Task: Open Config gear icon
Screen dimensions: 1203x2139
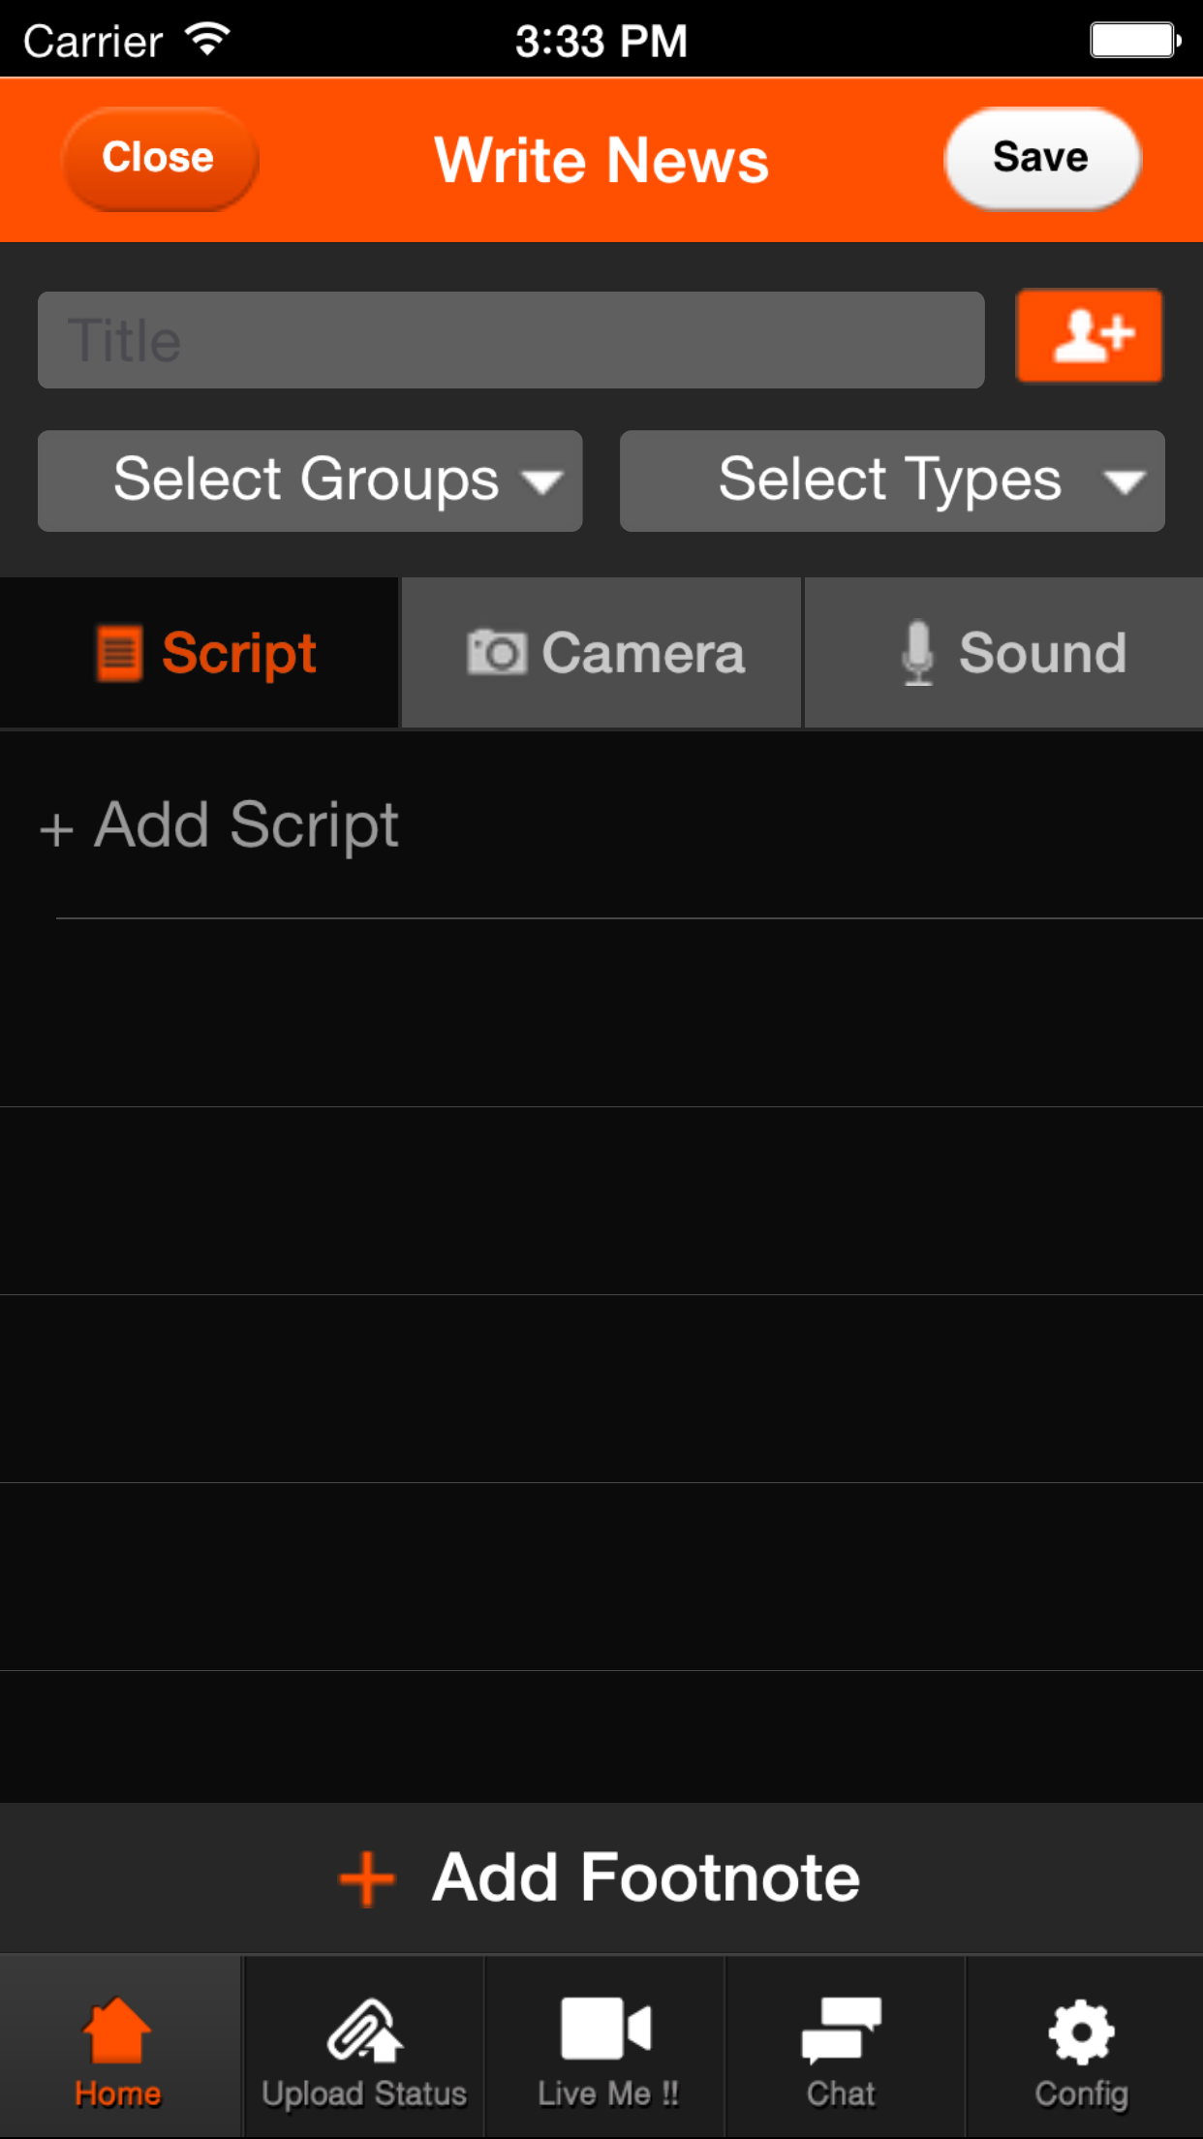Action: pos(1081,2031)
